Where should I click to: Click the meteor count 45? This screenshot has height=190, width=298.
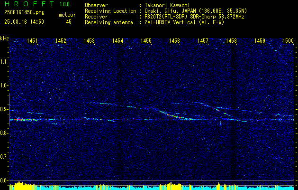coord(69,22)
